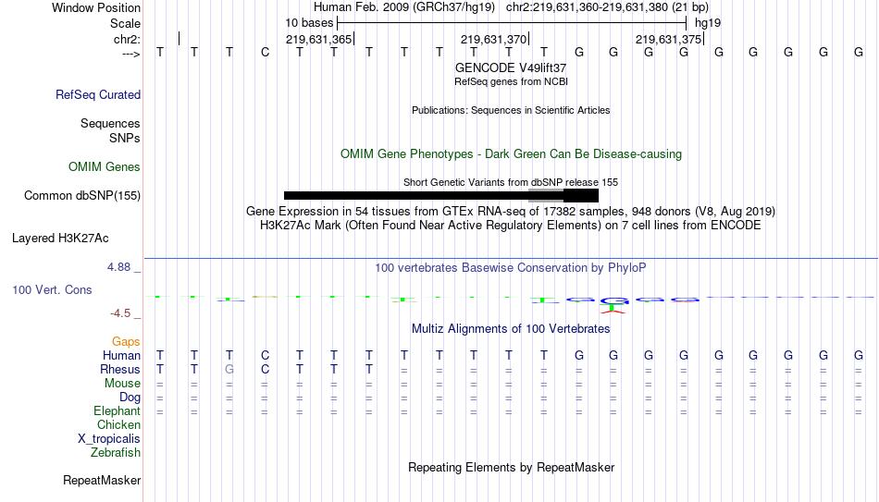The image size is (879, 502).
Task: Click the Rhesus species row label
Action: point(120,369)
